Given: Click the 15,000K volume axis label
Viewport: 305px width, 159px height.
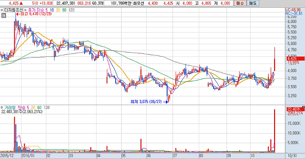Looking at the screenshot, I should (x=294, y=123).
